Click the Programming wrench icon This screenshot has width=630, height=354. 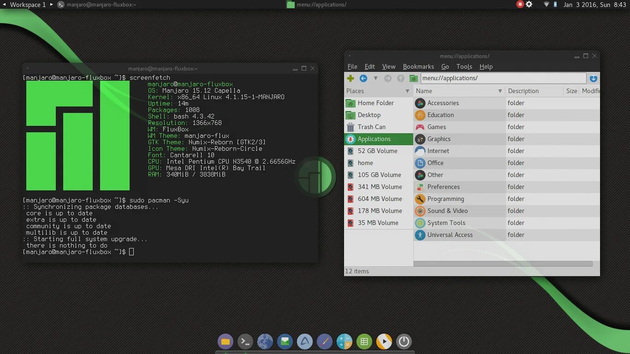(420, 199)
